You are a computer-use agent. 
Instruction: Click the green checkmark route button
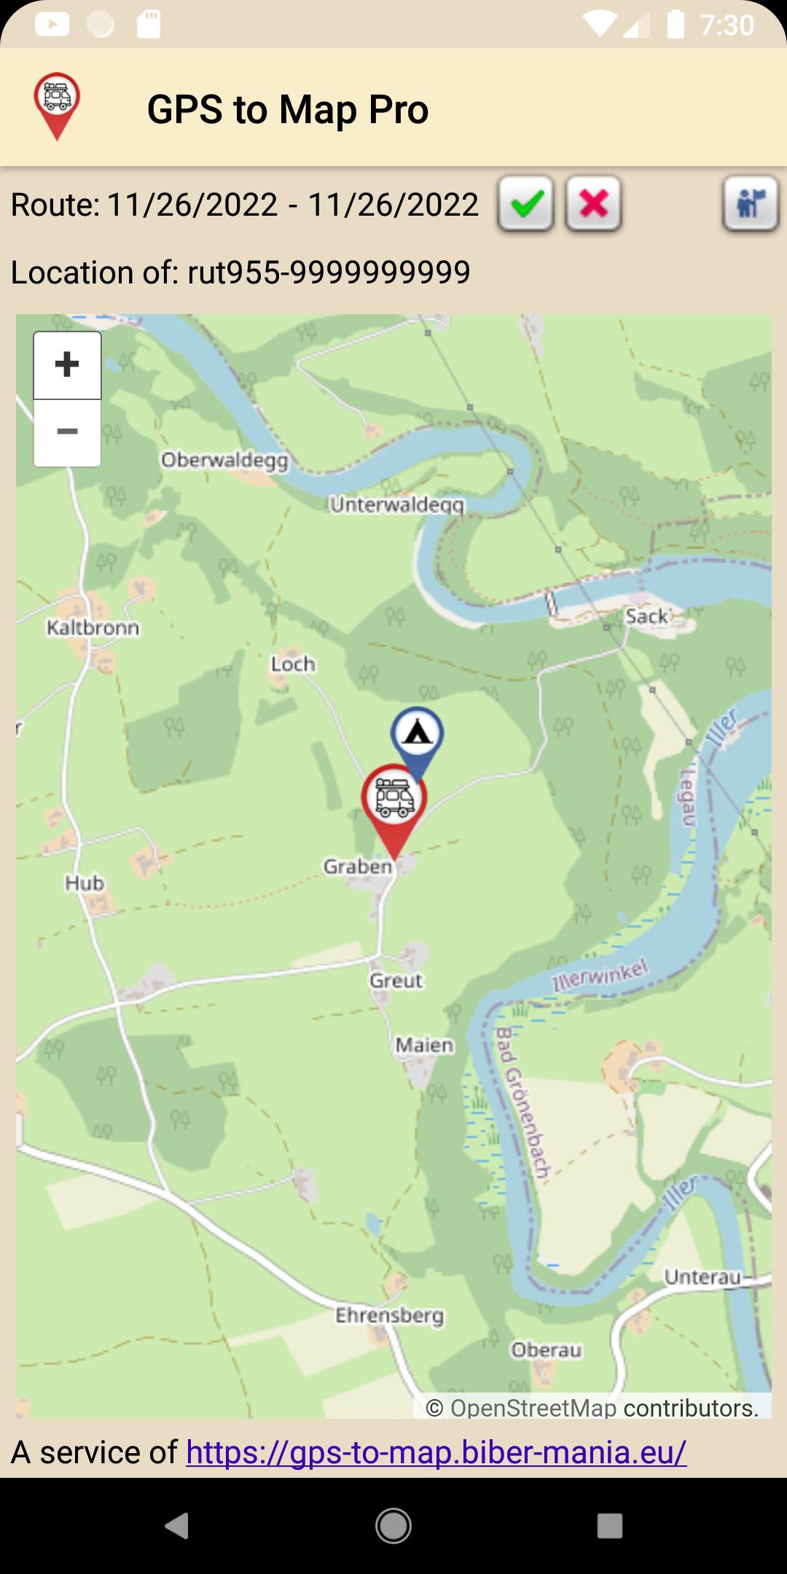click(525, 204)
